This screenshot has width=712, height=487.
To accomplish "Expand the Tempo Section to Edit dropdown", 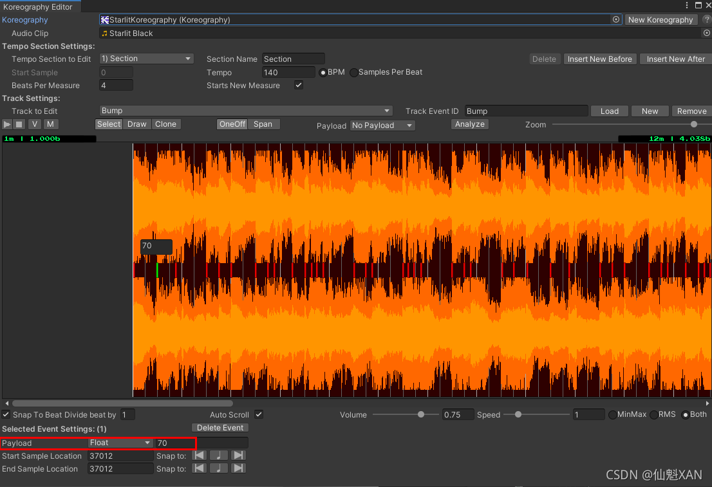I will click(147, 59).
